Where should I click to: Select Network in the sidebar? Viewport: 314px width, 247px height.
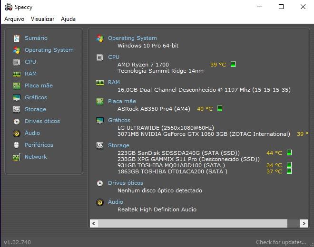tap(36, 157)
